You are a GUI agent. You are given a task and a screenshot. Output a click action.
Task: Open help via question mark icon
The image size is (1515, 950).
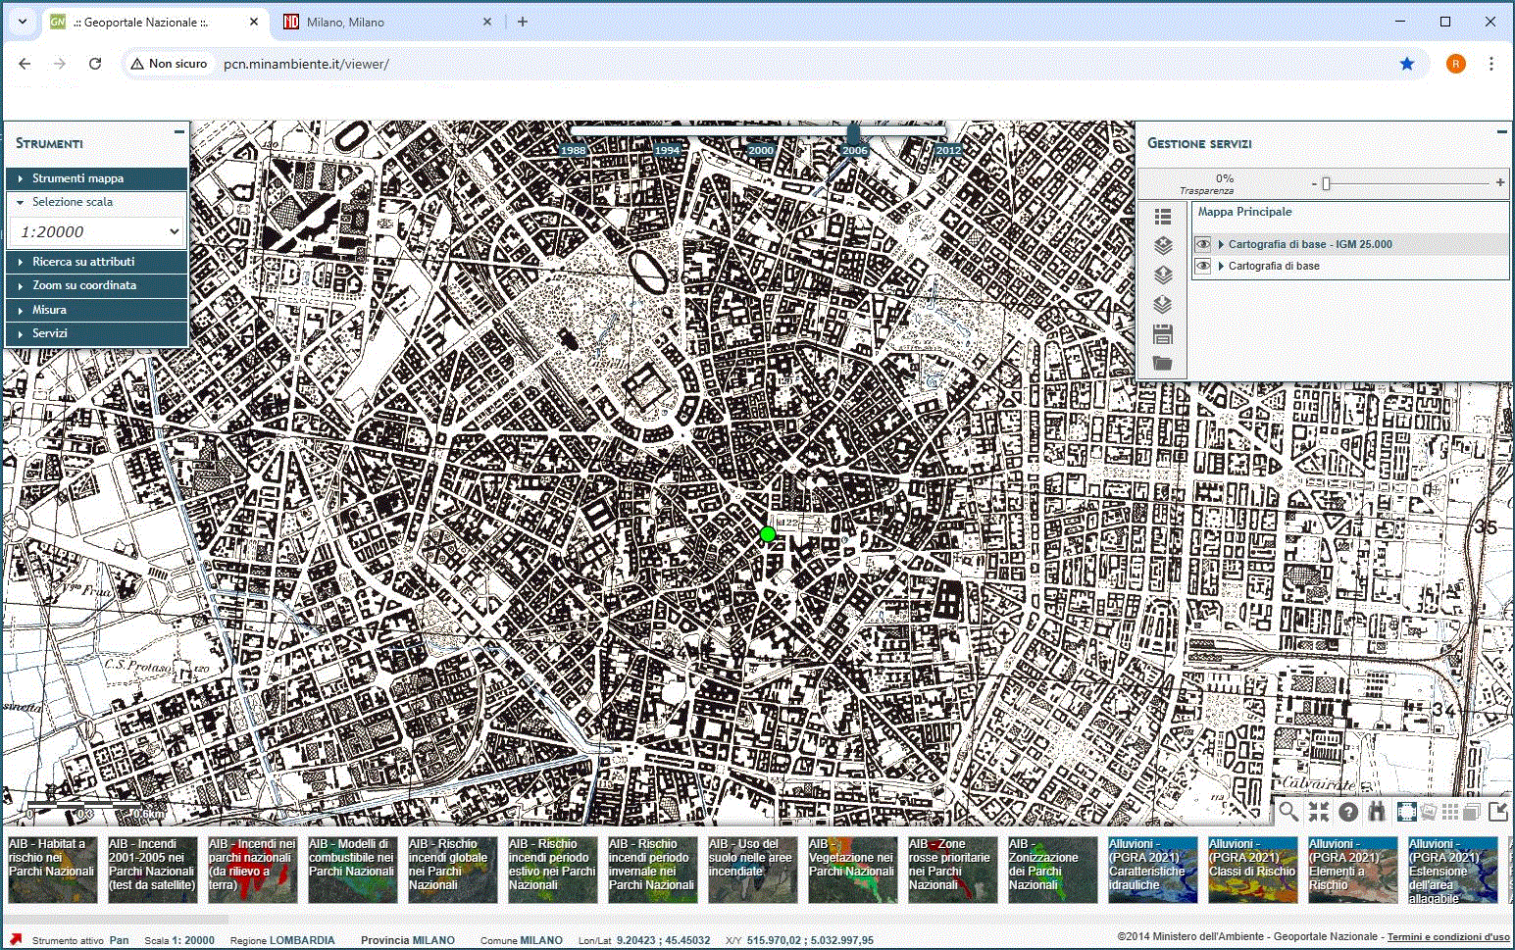[1348, 811]
